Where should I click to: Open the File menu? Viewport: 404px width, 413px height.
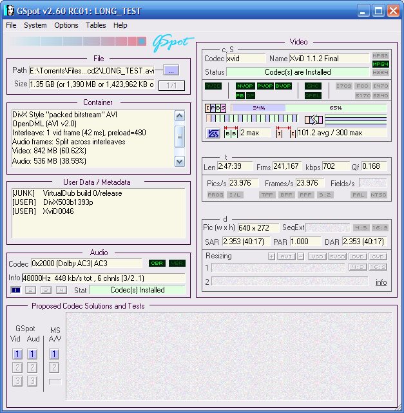click(x=11, y=25)
